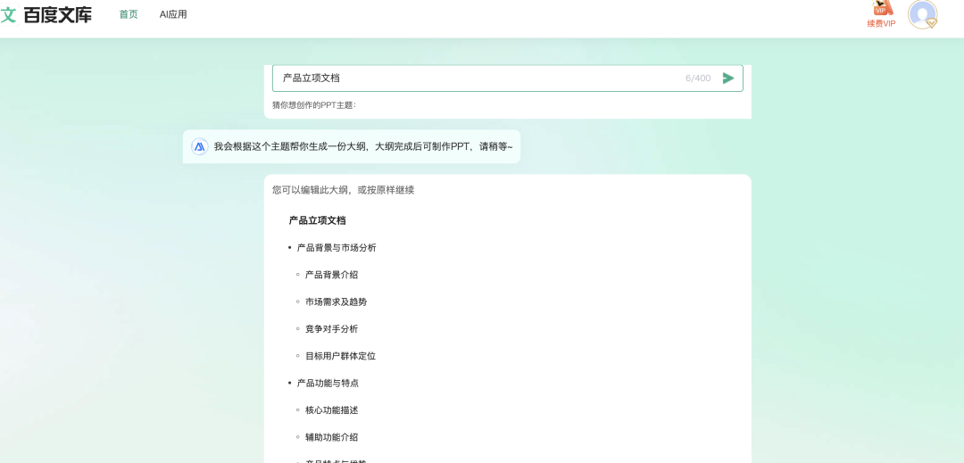Click the 猜你想创作的PPT主题 label

click(x=314, y=105)
